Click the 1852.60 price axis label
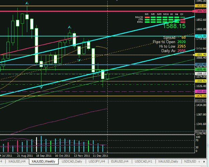The width and height of the screenshot is (209, 167). pos(201,20)
